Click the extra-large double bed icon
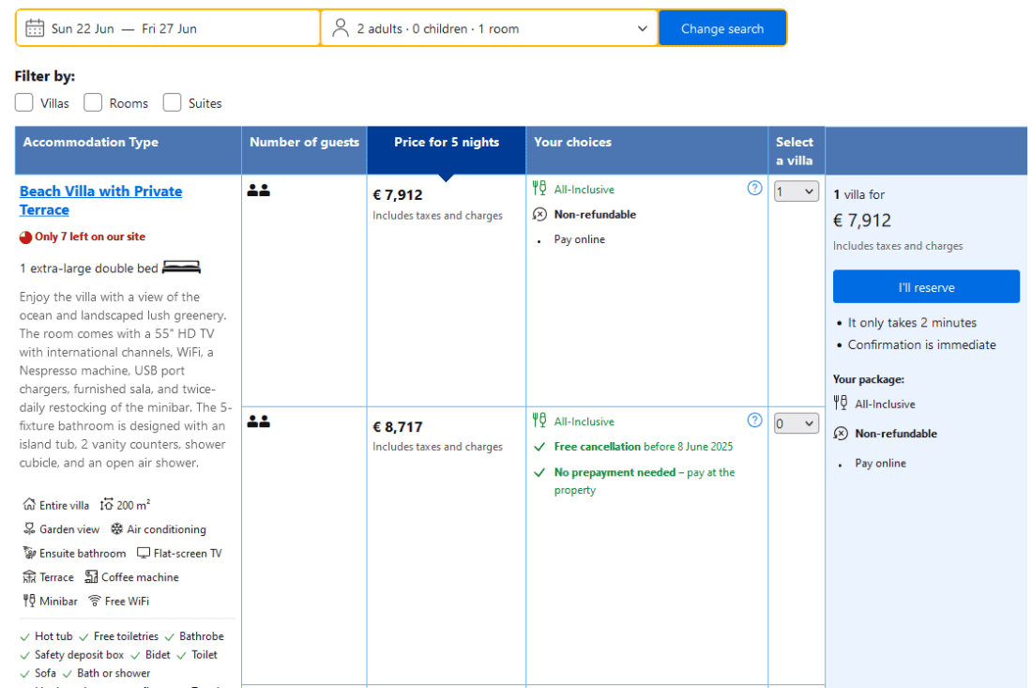Viewport: 1032px width, 688px height. coord(181,268)
